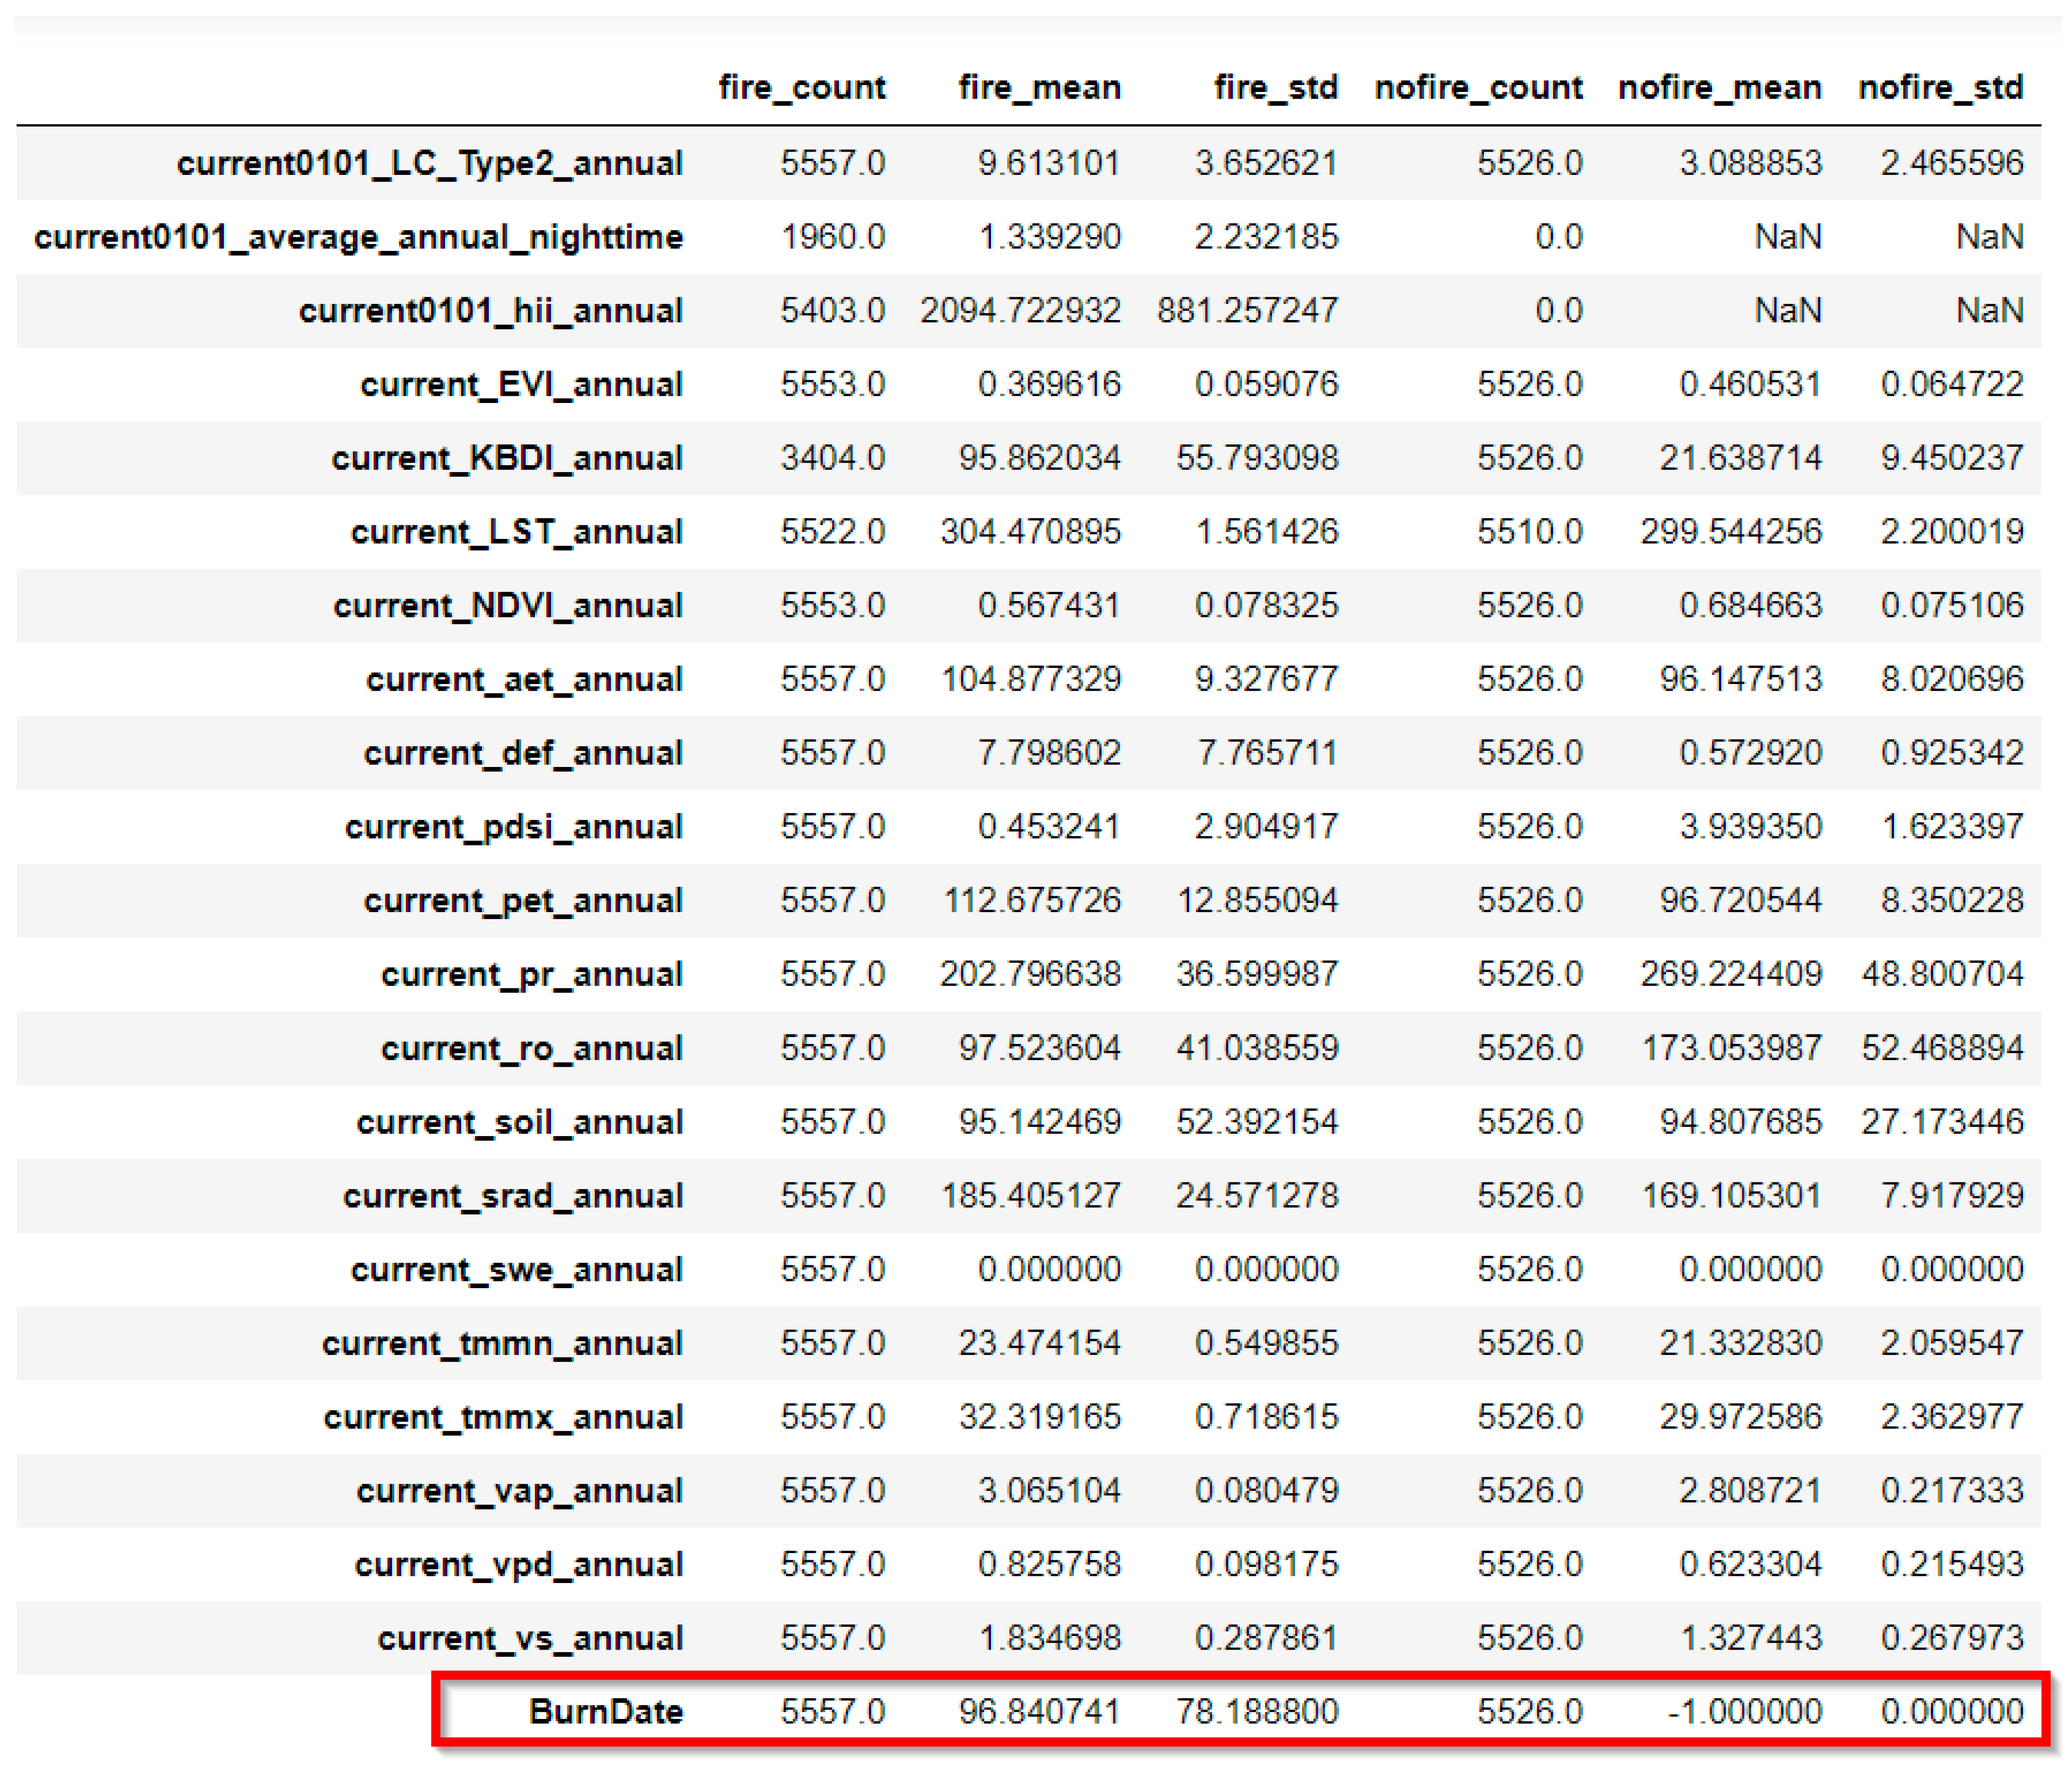Screen dimensions: 2072x1770
Task: Select the current_LST_annual row label
Action: 516,532
